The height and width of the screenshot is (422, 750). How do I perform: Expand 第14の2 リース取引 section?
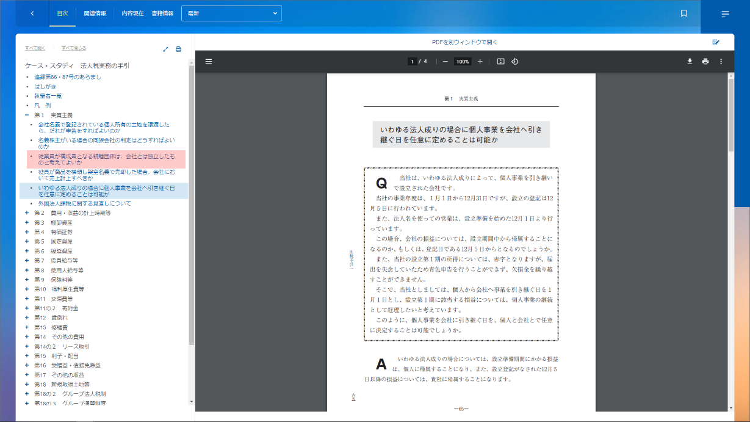(x=27, y=346)
